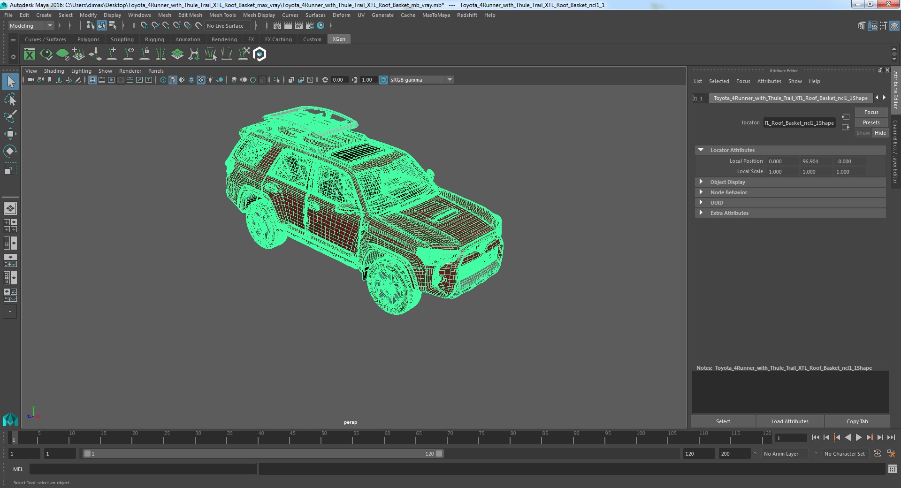Screen dimensions: 901x488
Task: Go to end of playback range
Action: point(891,437)
